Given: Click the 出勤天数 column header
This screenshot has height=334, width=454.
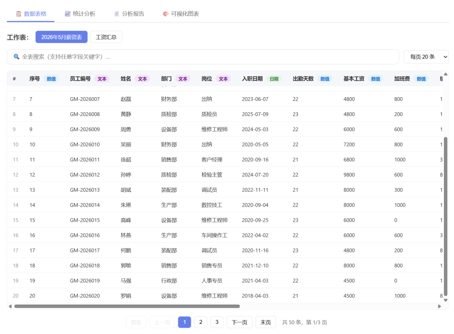Looking at the screenshot, I should click(x=303, y=79).
